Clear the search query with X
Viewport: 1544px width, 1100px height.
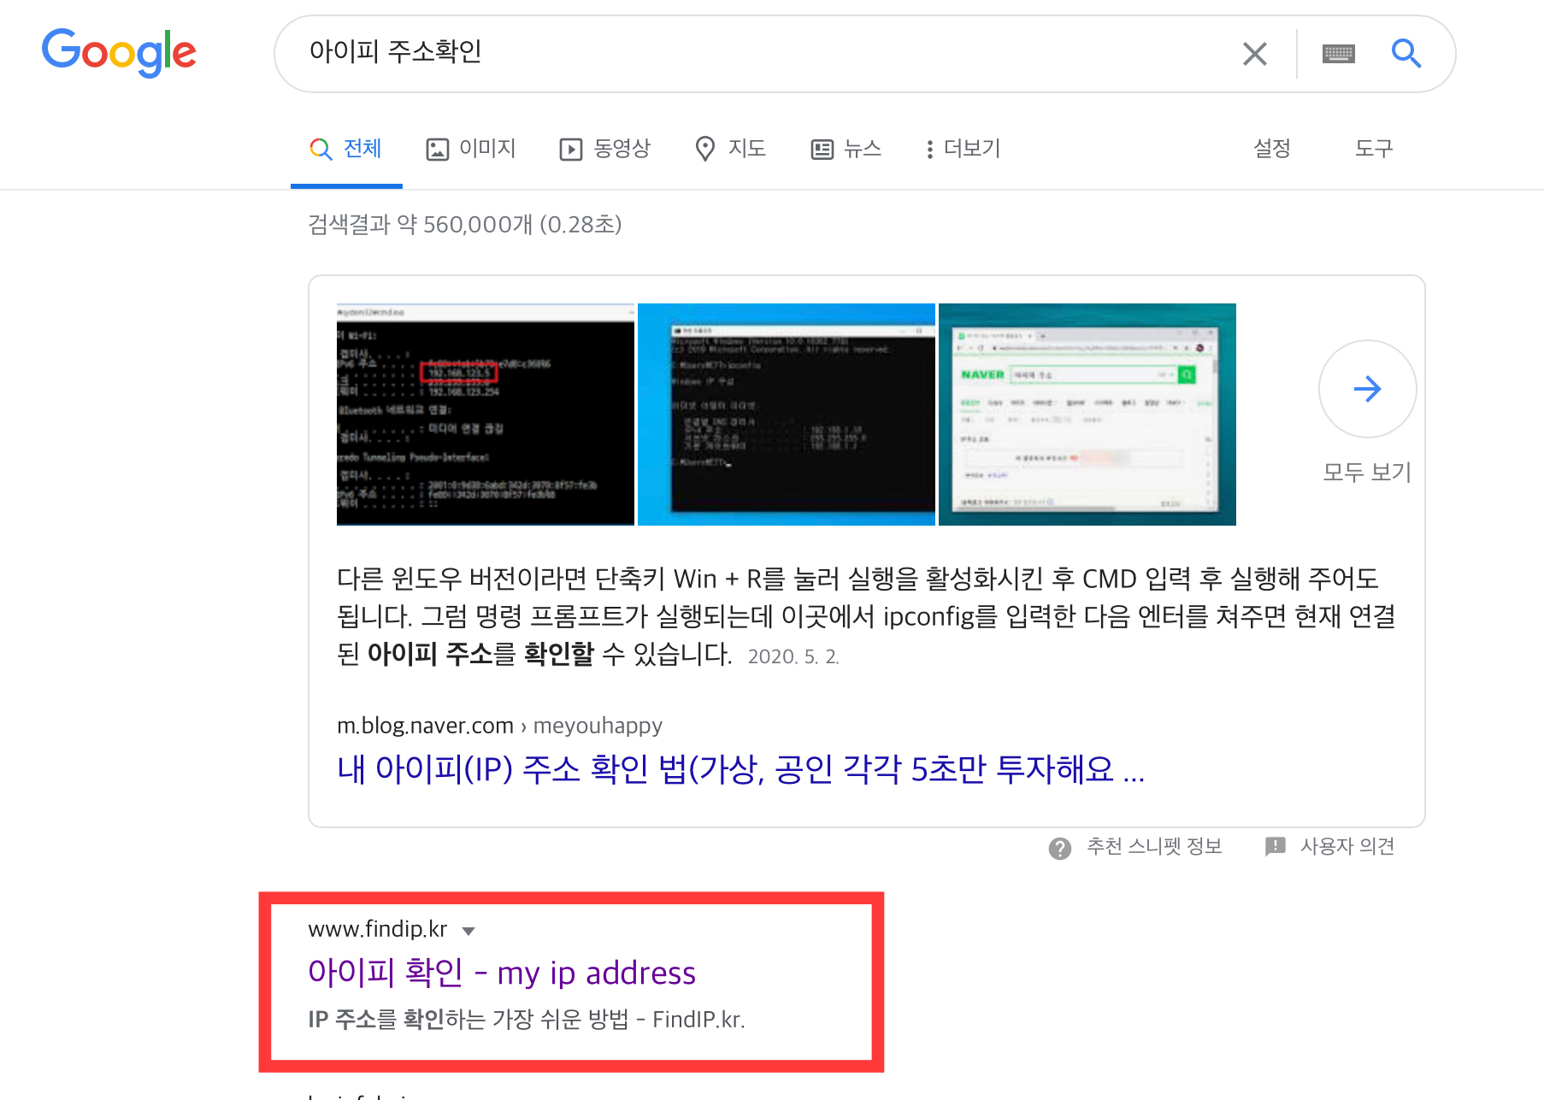pos(1254,54)
